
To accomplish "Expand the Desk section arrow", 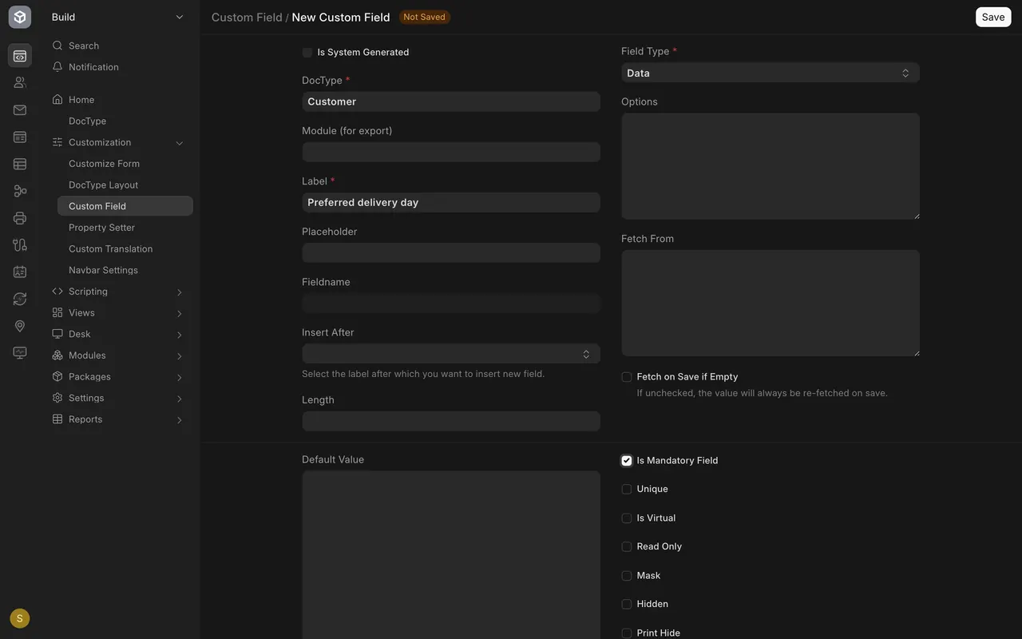I will coord(180,335).
